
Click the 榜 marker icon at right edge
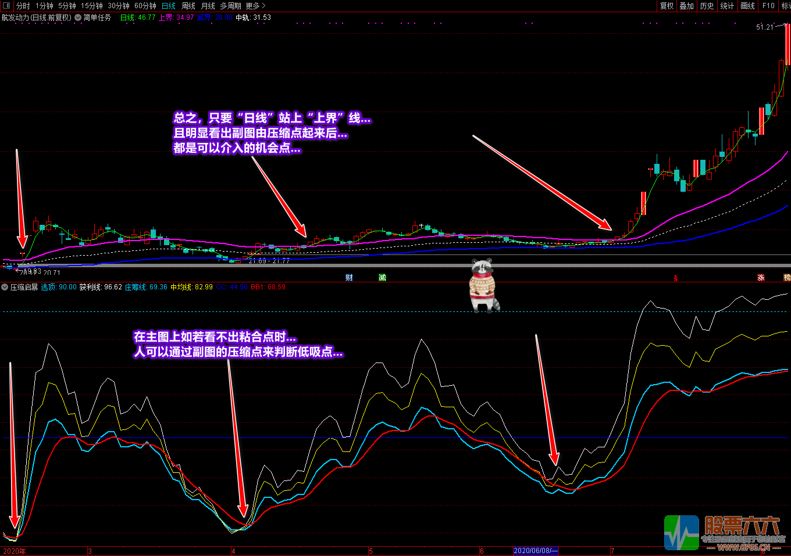787,278
